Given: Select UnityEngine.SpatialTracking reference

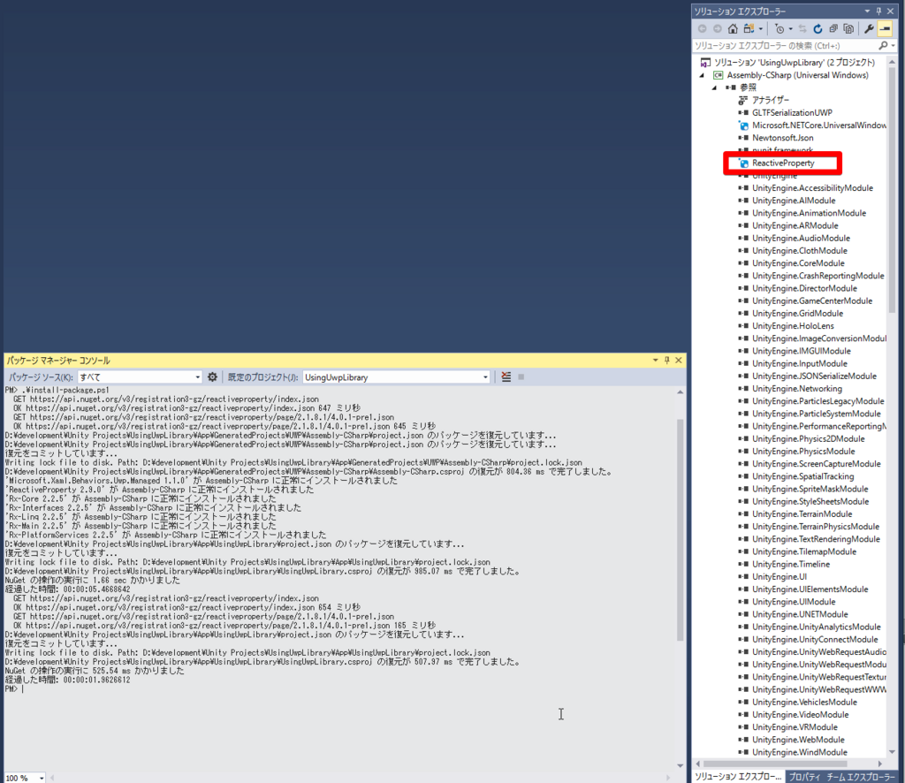Looking at the screenshot, I should (x=802, y=476).
